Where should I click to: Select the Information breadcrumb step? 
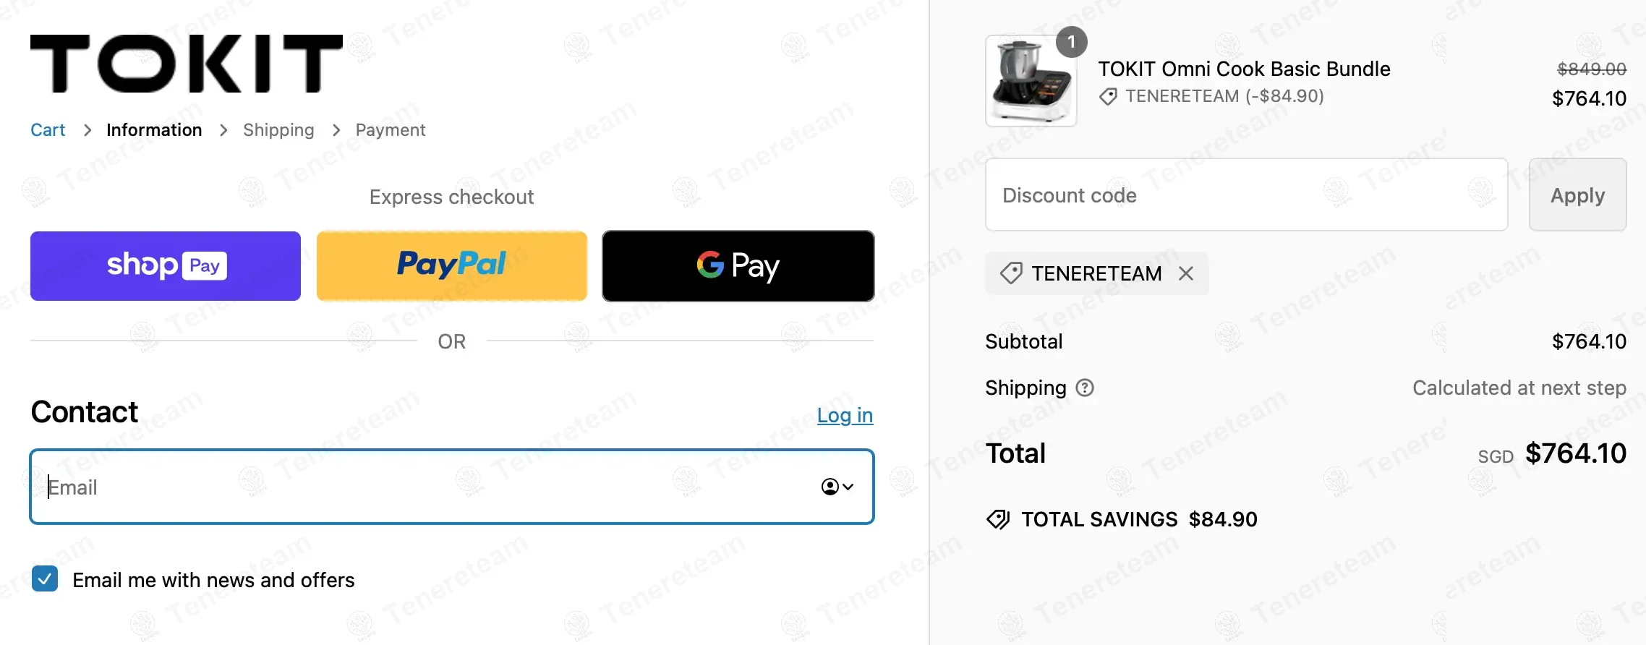154,130
